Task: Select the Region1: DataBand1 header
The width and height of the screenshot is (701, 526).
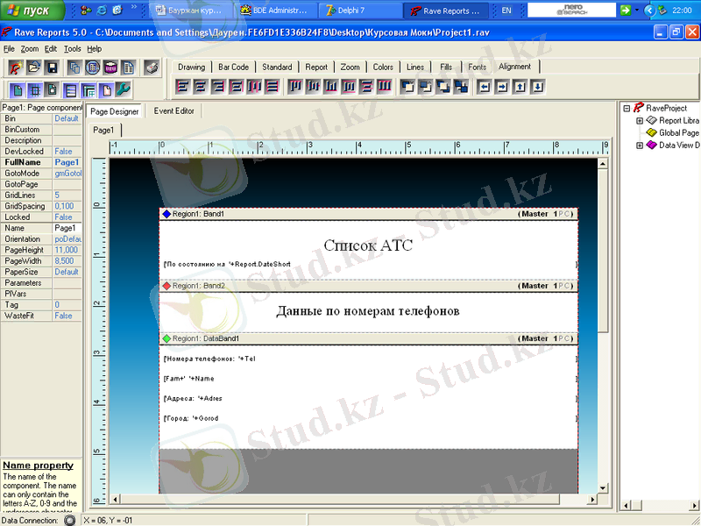Action: pos(368,338)
